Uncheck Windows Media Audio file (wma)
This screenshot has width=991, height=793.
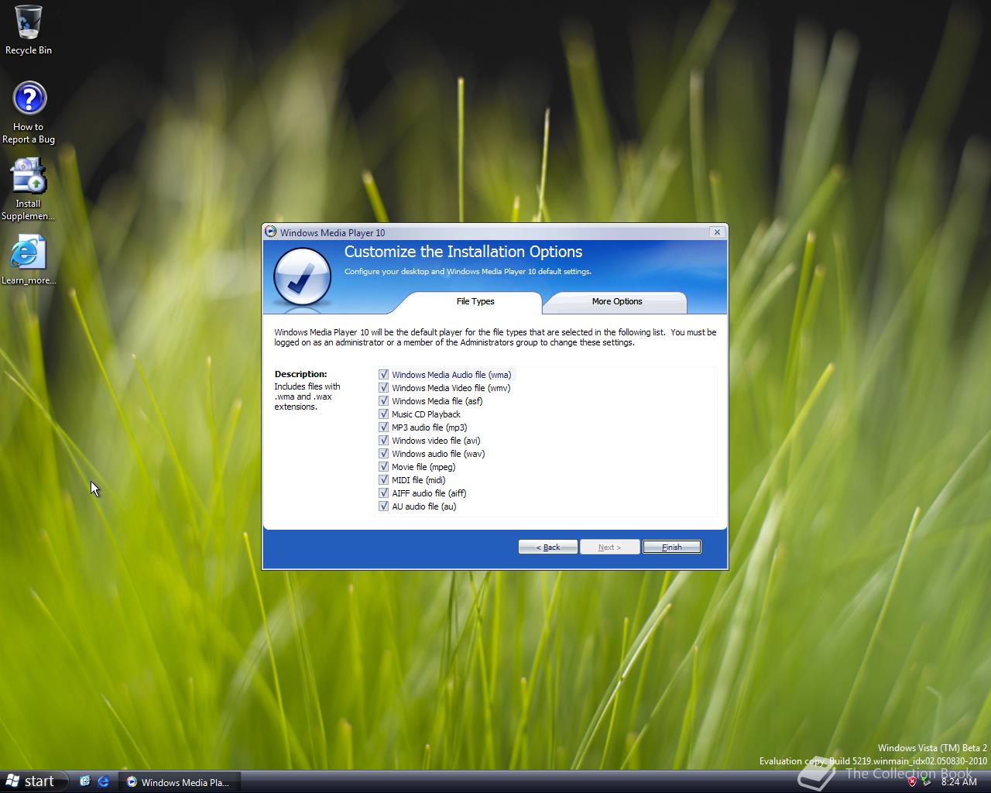(383, 375)
